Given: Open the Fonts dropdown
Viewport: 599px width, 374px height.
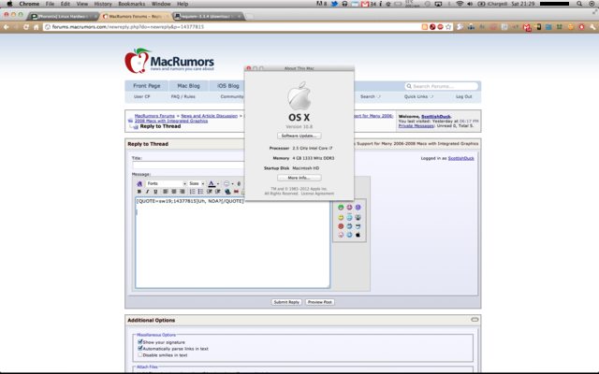Looking at the screenshot, I should 167,183.
